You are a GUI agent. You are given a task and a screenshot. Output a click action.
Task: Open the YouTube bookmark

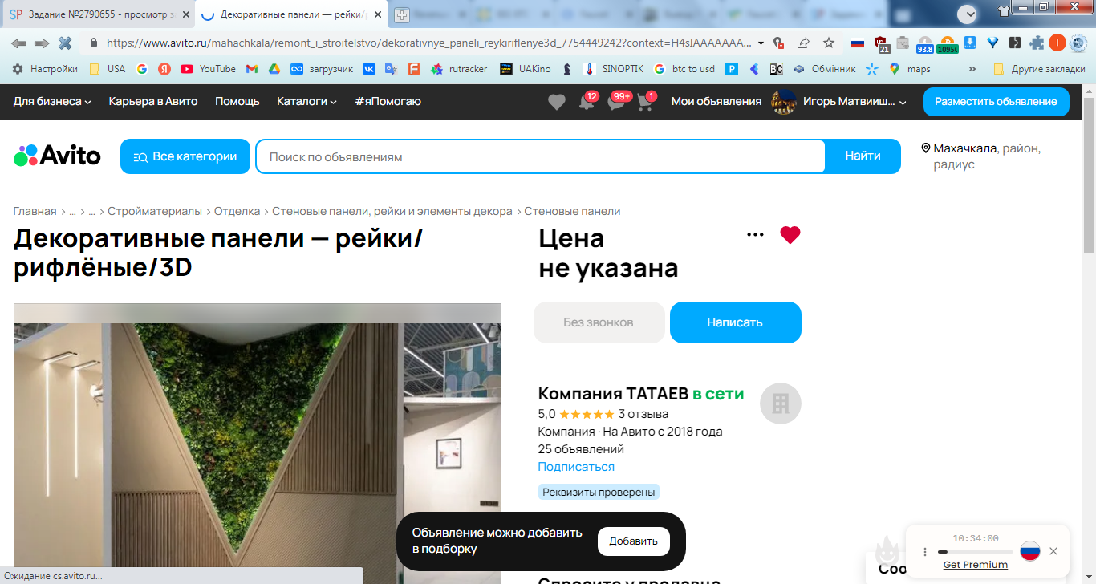point(208,69)
